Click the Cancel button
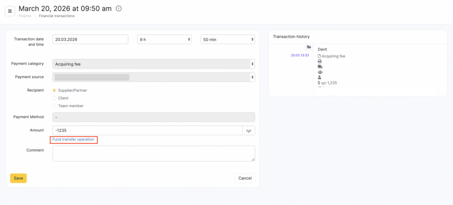This screenshot has height=205, width=453. pos(245,178)
